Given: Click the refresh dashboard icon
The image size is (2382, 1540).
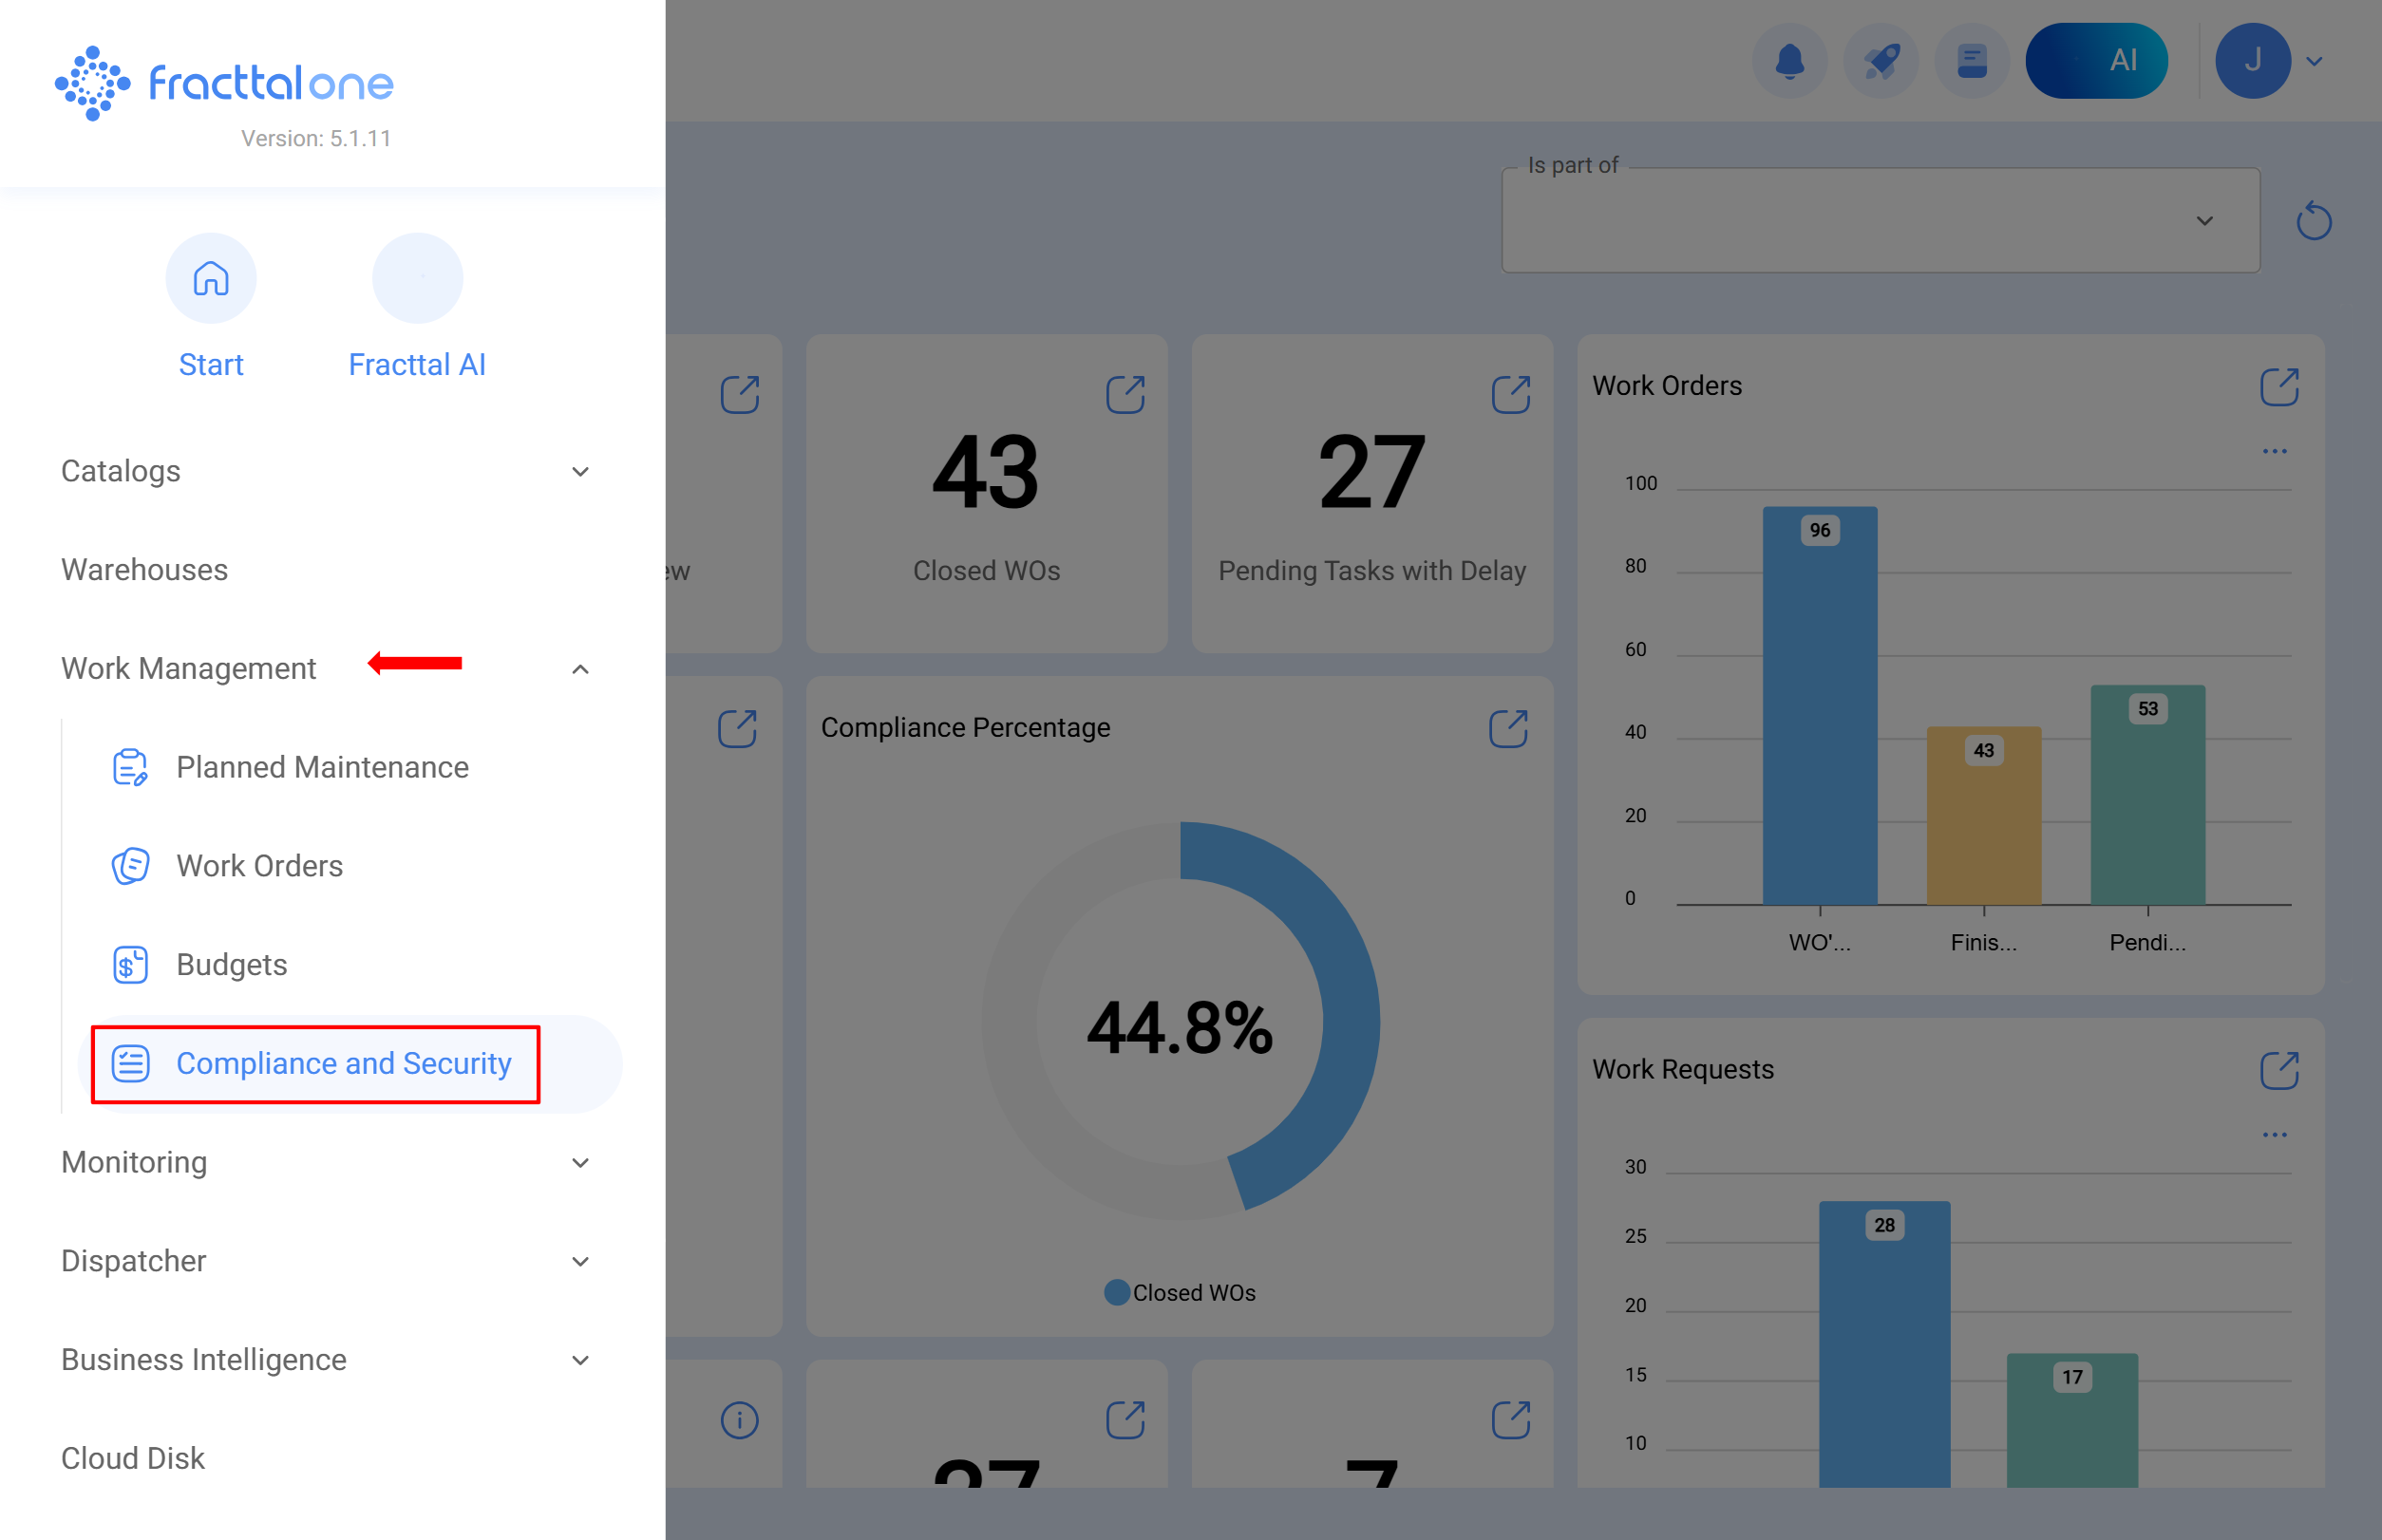Looking at the screenshot, I should (2313, 221).
